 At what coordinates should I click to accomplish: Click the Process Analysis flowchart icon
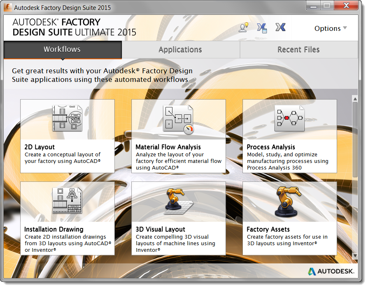click(289, 118)
